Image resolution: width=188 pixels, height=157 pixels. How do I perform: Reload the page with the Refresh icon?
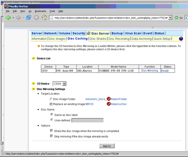coord(28,18)
